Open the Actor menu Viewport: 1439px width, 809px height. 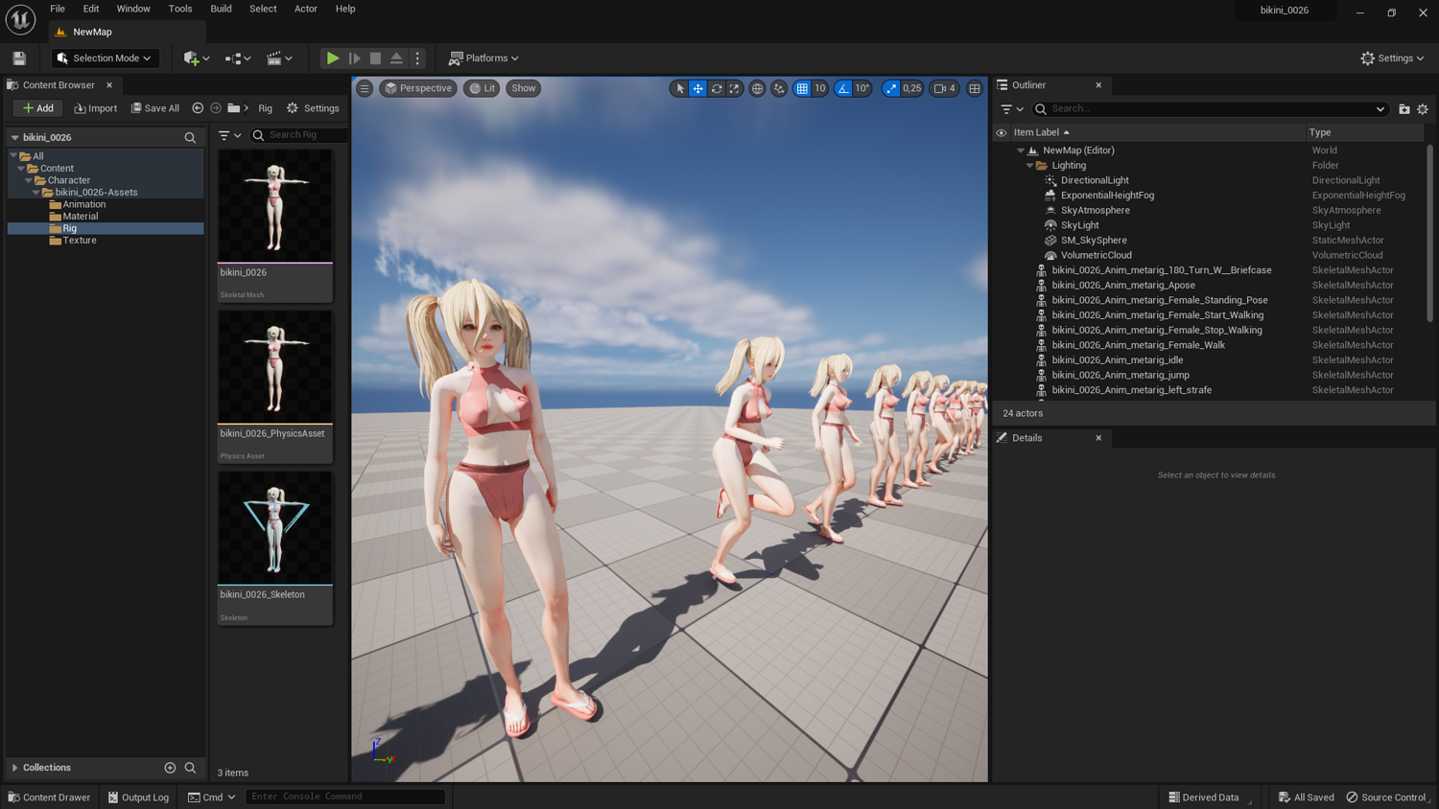306,9
